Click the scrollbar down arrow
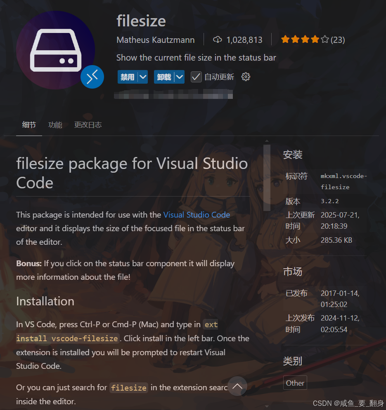 (x=267, y=406)
